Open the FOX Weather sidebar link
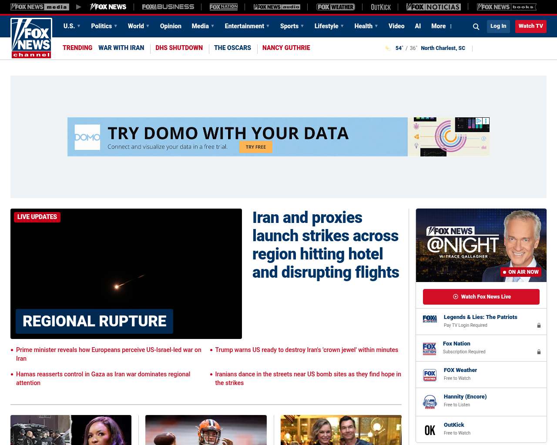 (x=460, y=370)
